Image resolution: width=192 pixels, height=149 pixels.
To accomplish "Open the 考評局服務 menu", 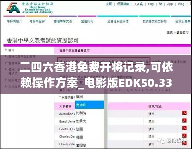I will 37,21.
